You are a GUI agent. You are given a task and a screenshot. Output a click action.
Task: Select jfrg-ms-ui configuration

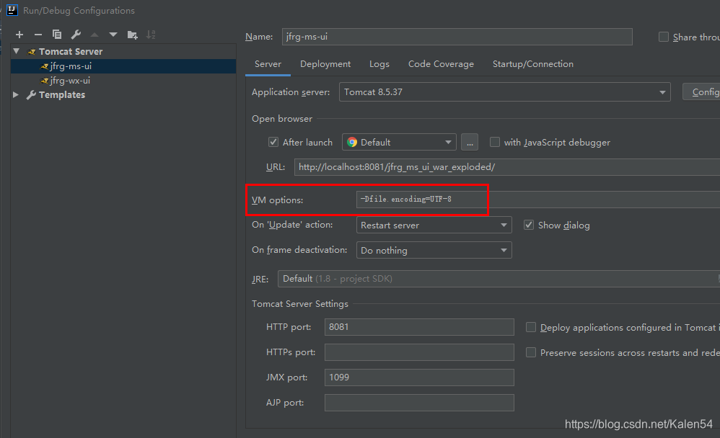[123, 66]
